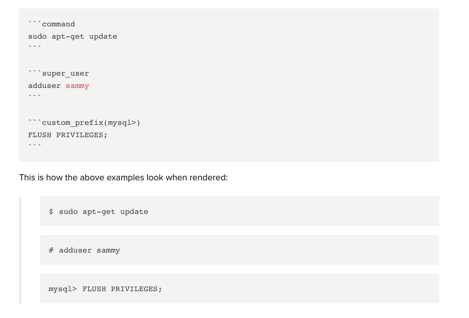
Task: Click the gray vertical blockquote bar
Action: coord(20,250)
